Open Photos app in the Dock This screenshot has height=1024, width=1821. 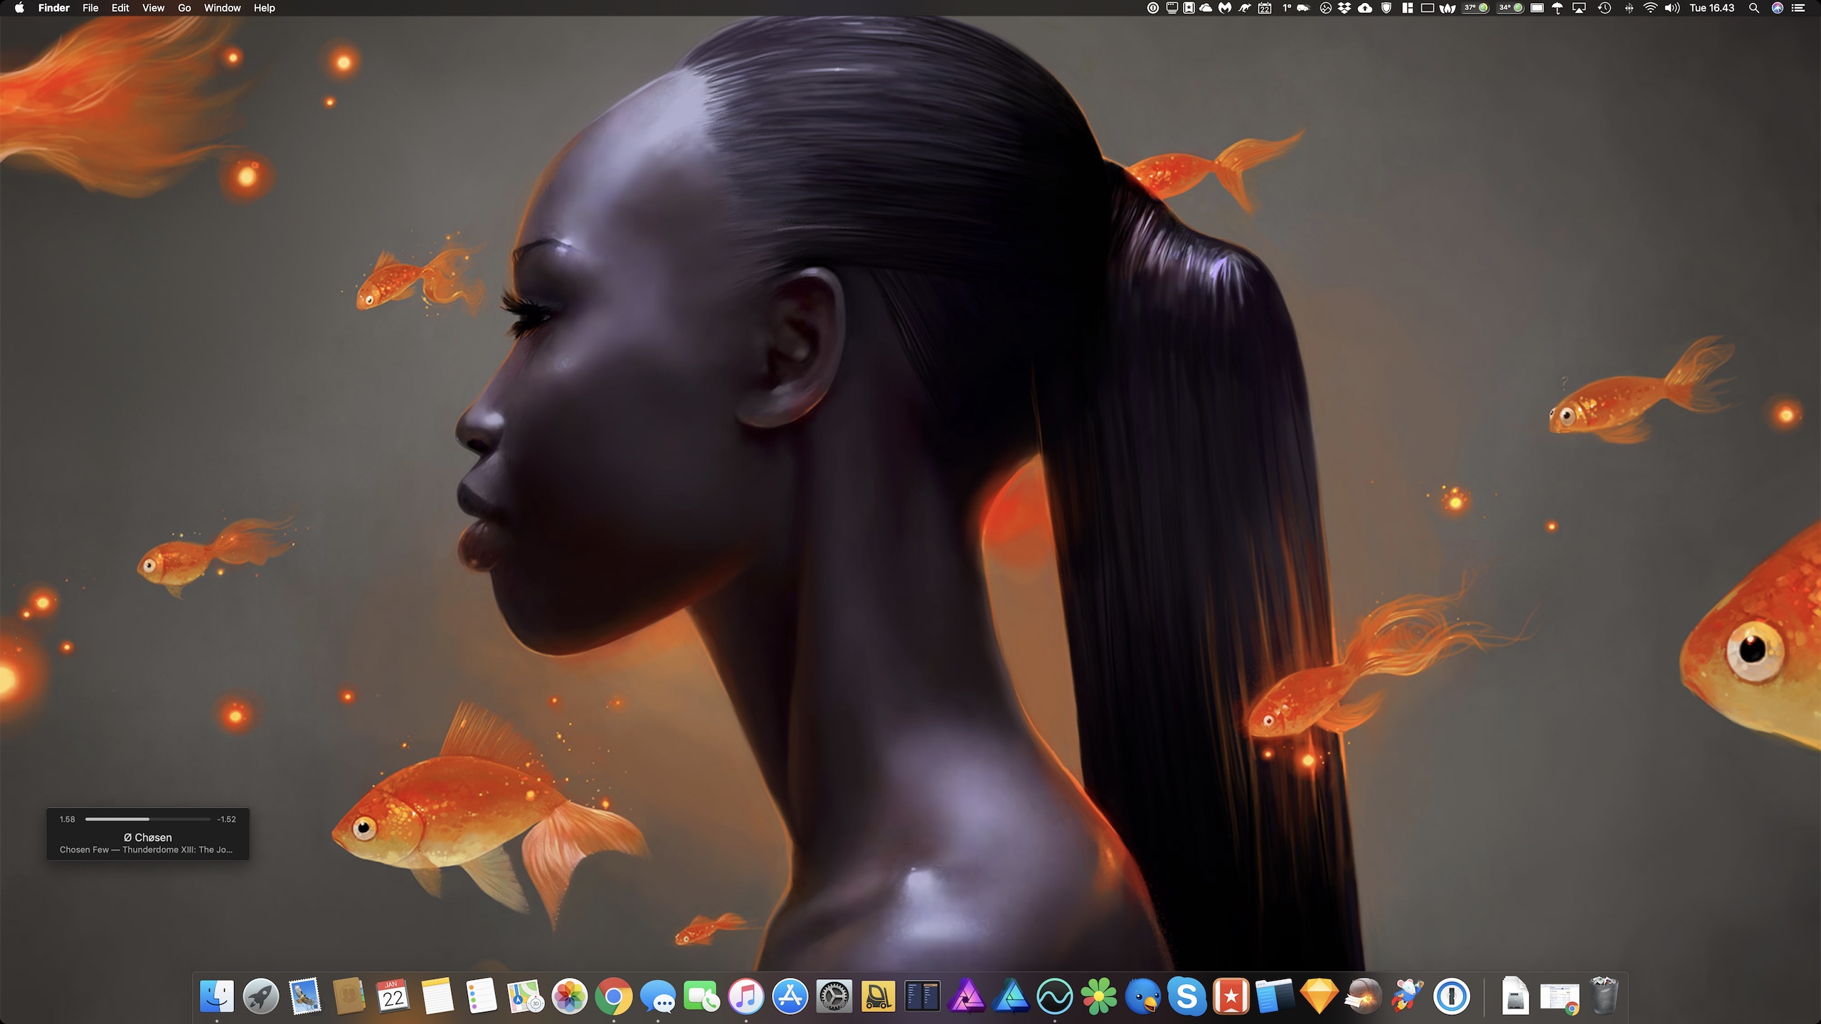[x=570, y=996]
